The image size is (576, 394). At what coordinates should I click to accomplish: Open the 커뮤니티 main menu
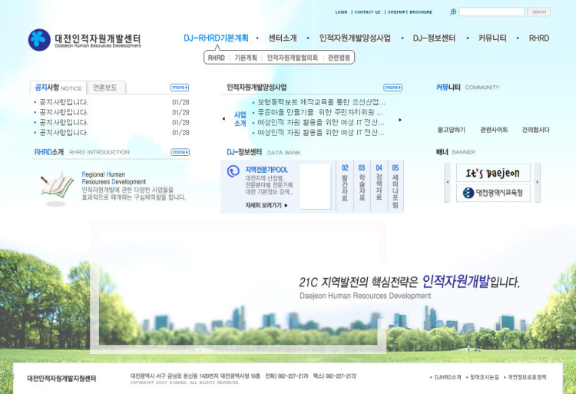pyautogui.click(x=492, y=38)
